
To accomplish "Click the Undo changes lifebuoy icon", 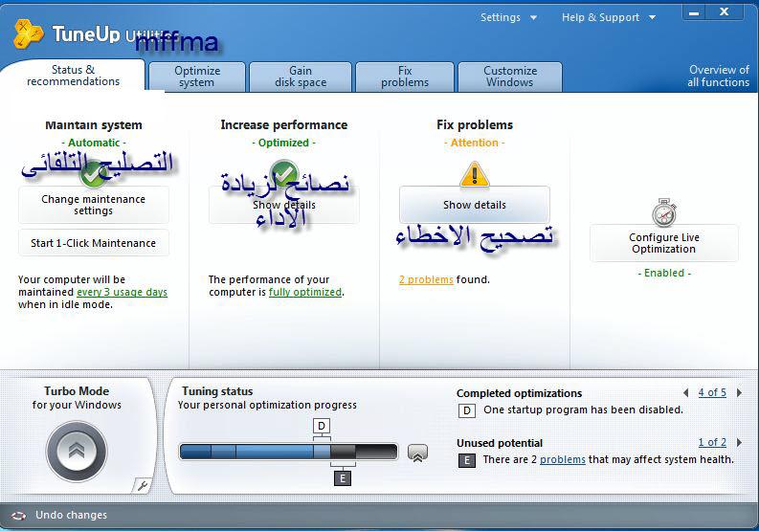I will pyautogui.click(x=18, y=516).
